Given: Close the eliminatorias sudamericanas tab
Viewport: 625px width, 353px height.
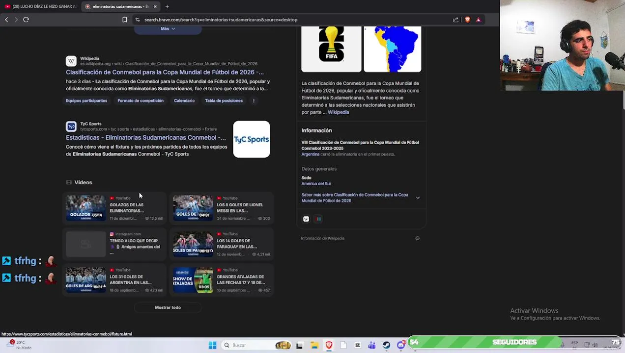Looking at the screenshot, I should (155, 6).
